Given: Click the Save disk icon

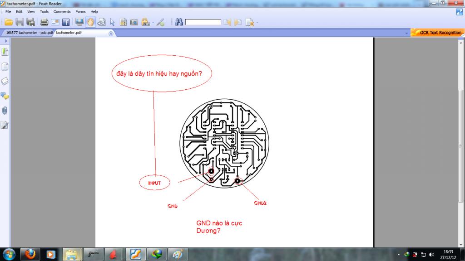Looking at the screenshot, I should [20, 22].
